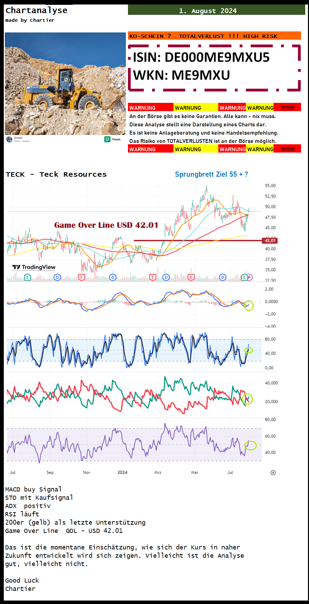The height and width of the screenshot is (604, 309).
Task: Open the dividend marker from September 2023
Action: pyautogui.click(x=57, y=277)
